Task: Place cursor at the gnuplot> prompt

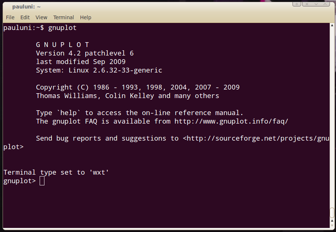Action: pyautogui.click(x=42, y=181)
